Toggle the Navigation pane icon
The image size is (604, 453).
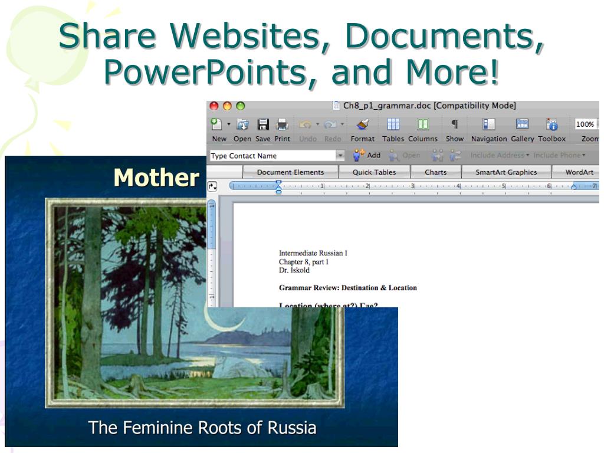pyautogui.click(x=488, y=124)
